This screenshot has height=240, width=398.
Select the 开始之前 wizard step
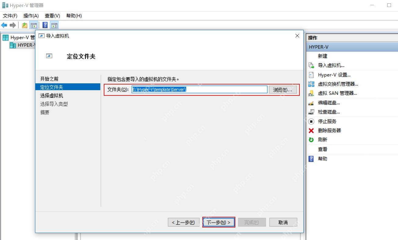[49, 79]
